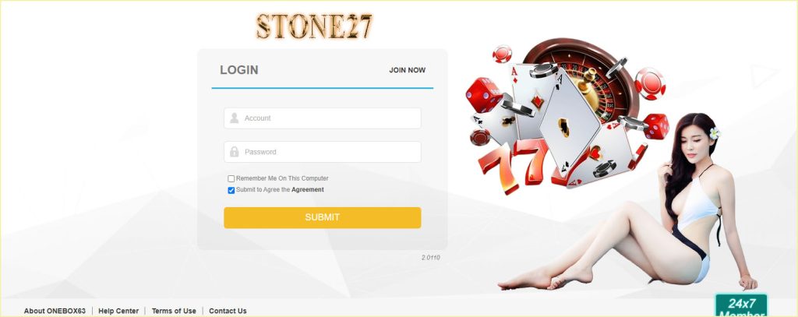Screen dimensions: 798x317
Task: Open the 24x7 Member support badge
Action: [741, 305]
